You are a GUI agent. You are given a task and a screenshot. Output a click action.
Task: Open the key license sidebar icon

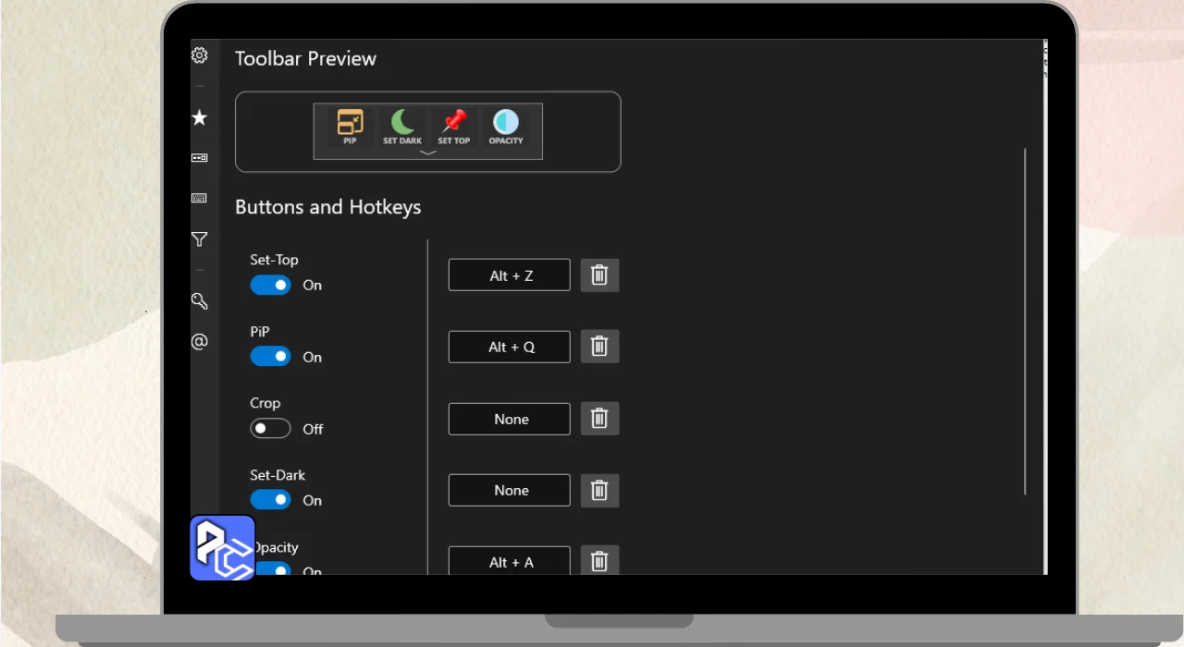[199, 301]
